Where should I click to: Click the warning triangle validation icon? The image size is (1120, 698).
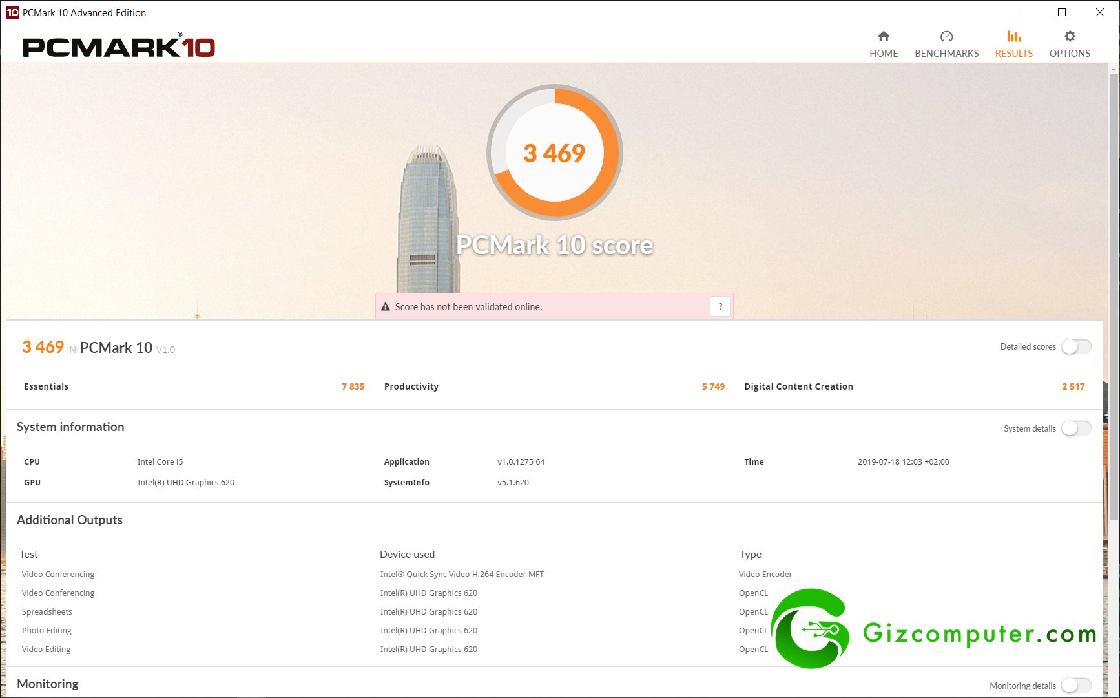(386, 307)
